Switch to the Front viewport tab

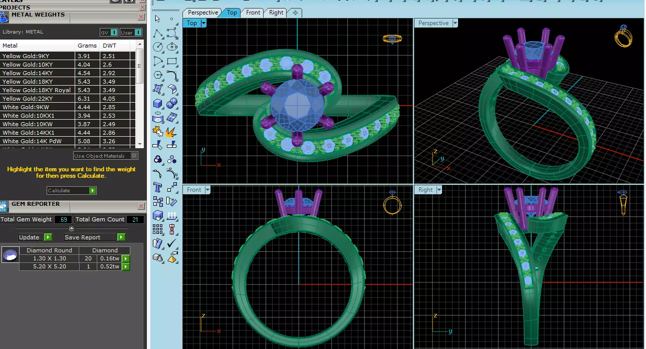coord(253,13)
